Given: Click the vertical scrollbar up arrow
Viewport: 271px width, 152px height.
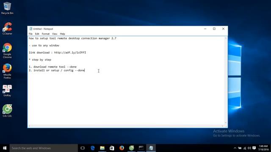Looking at the screenshot, I should click(x=226, y=38).
